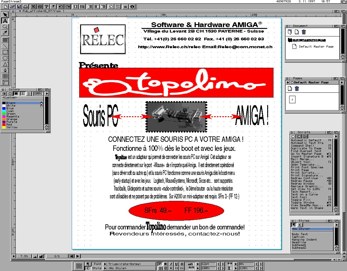Click the info 'i' toolbar icon

pos(132,7)
